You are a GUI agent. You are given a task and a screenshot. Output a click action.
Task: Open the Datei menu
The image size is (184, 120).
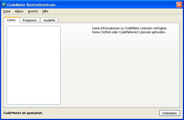click(x=7, y=11)
